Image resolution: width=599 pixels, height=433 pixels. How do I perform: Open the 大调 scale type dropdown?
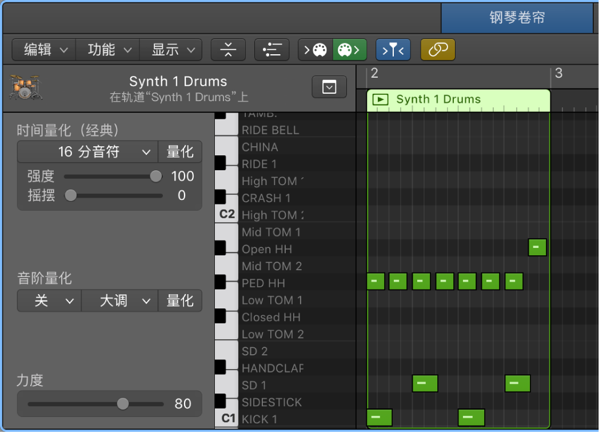click(x=119, y=301)
